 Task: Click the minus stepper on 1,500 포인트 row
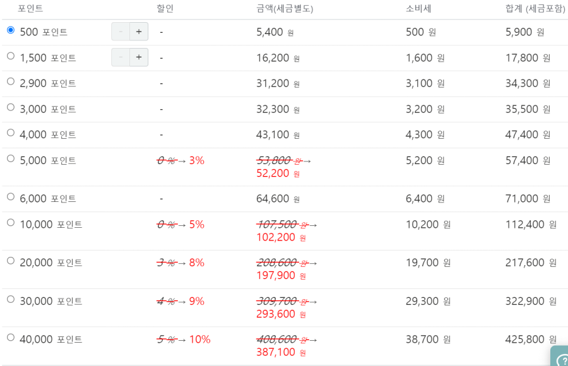120,57
